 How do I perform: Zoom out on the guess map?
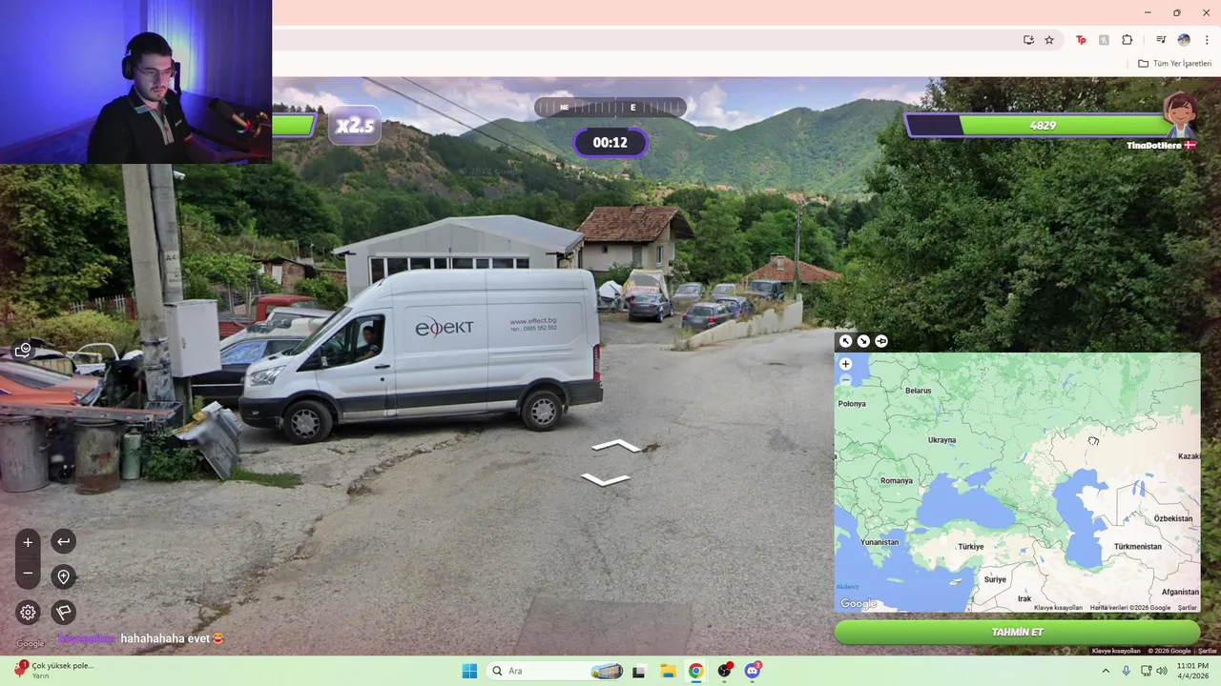845,380
